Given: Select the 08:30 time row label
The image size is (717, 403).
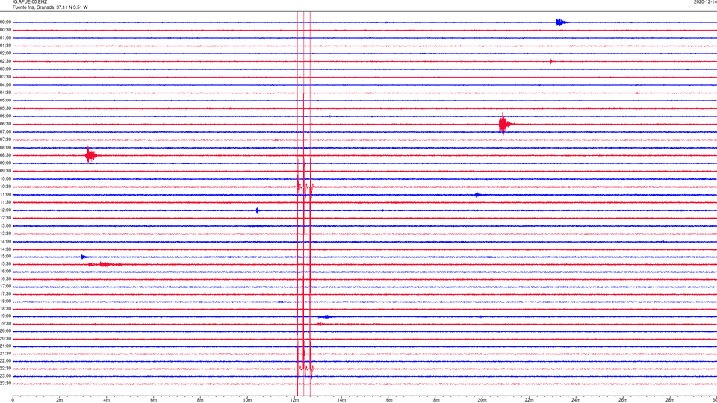Looking at the screenshot, I should 6,155.
